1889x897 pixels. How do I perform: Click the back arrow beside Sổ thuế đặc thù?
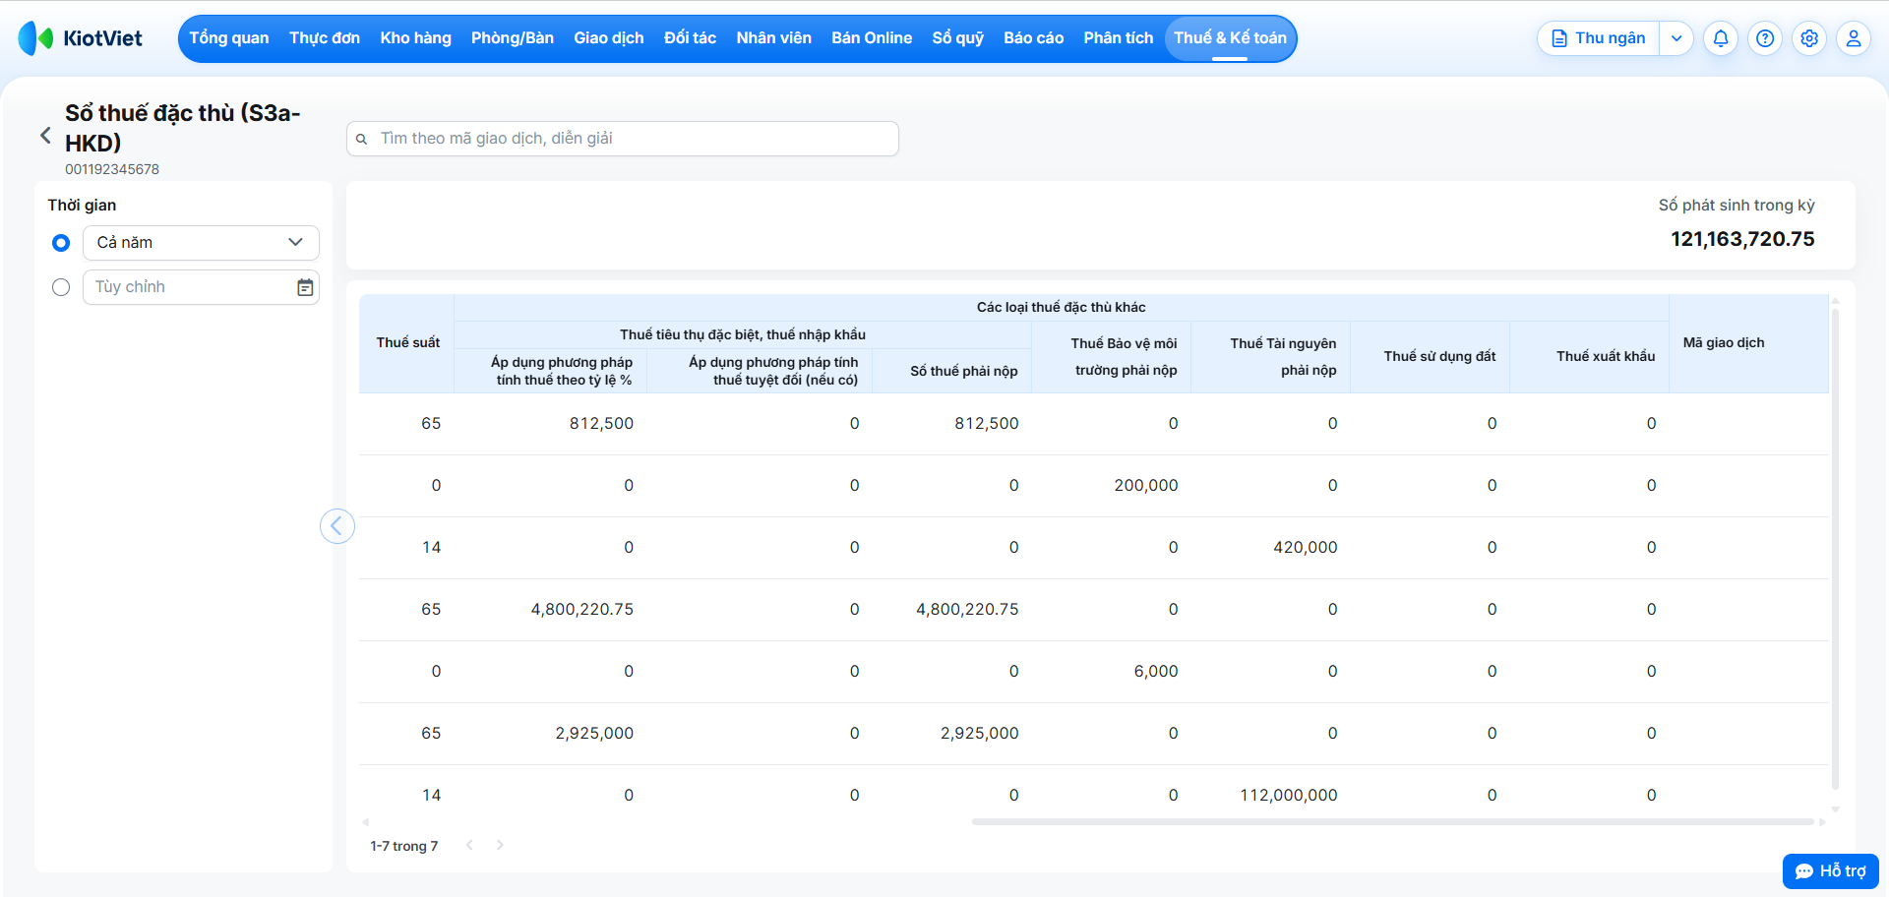pos(45,136)
